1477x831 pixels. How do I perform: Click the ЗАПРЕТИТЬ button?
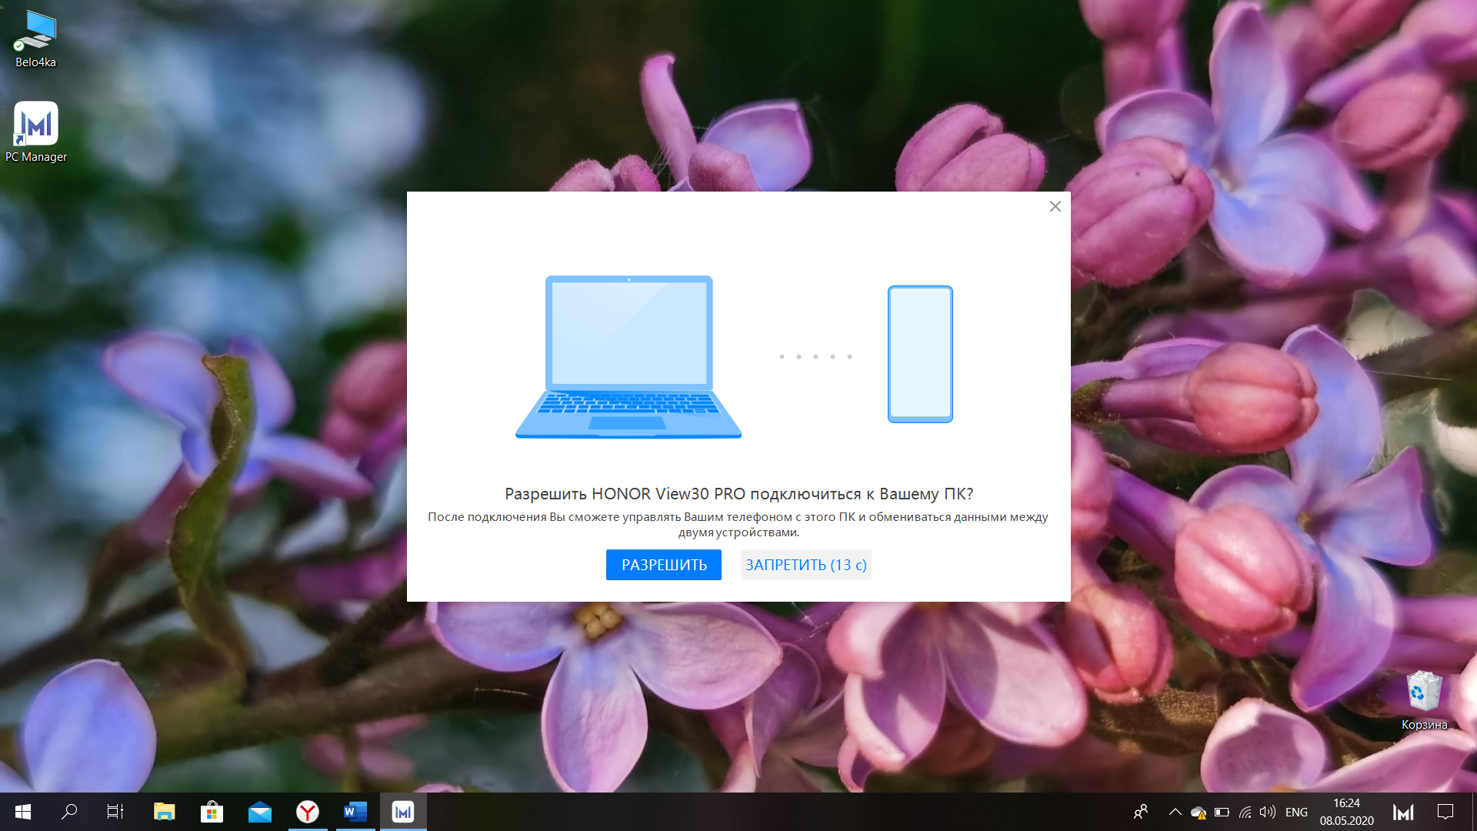805,565
